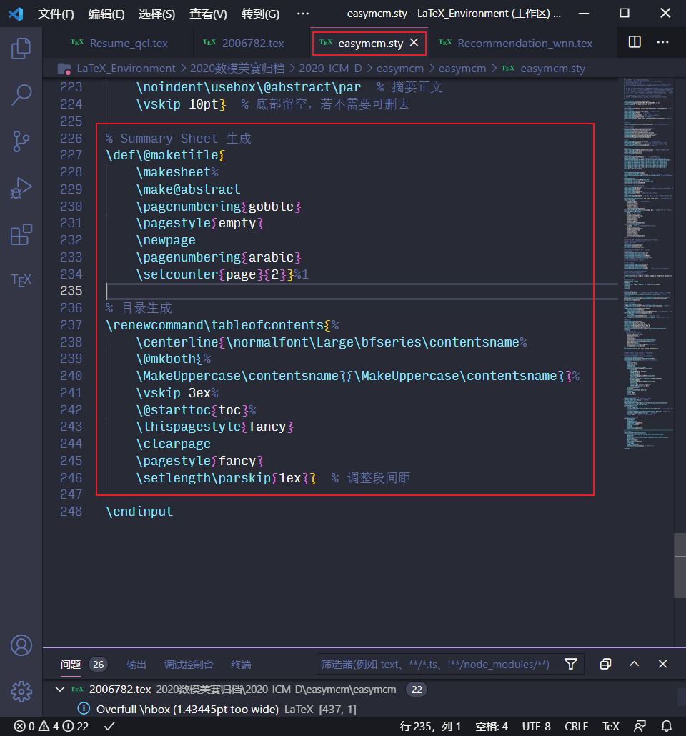686x736 pixels.
Task: Open the 文件(F) menu
Action: click(56, 14)
